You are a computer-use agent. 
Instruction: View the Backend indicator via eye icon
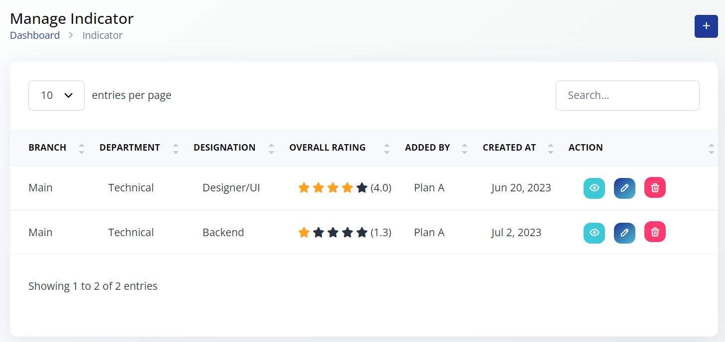pos(594,233)
